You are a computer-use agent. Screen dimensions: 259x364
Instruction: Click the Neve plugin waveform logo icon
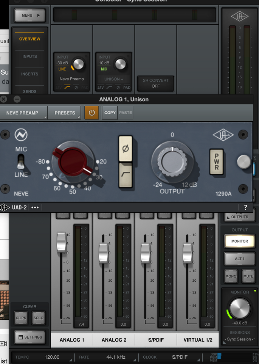click(21, 135)
